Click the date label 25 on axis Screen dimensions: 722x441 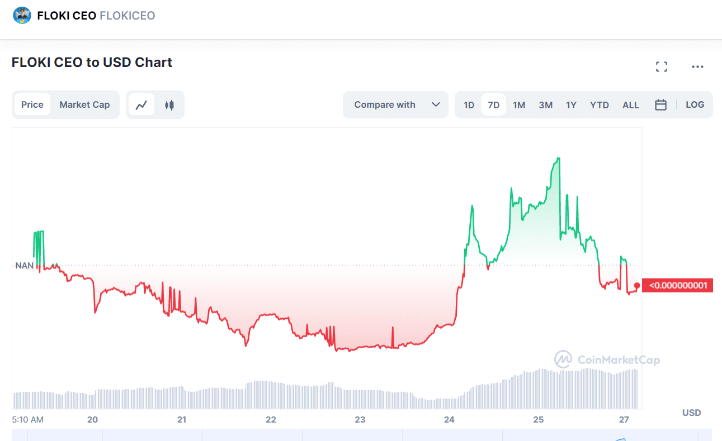click(538, 419)
